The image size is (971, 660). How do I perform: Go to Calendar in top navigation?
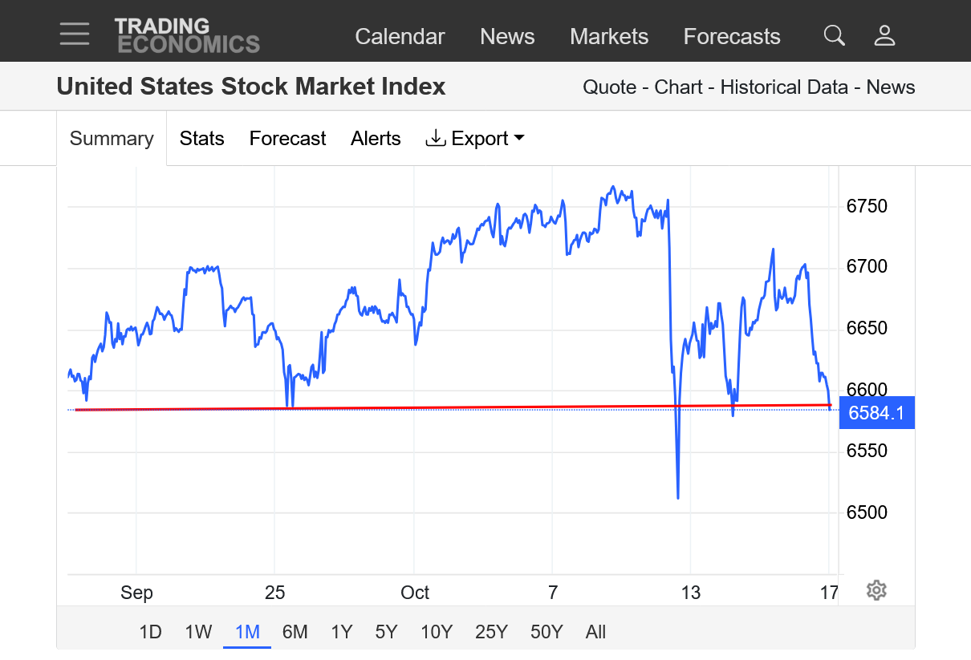coord(400,36)
